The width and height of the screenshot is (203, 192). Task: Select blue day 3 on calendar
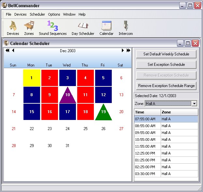[x=67, y=78]
